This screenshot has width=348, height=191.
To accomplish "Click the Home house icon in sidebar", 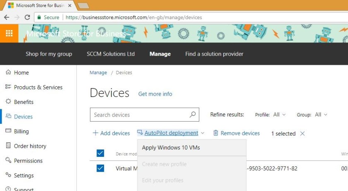I will pyautogui.click(x=8, y=72).
